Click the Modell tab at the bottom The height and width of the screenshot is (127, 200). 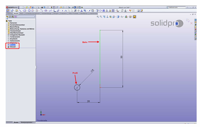pyautogui.click(x=16, y=122)
